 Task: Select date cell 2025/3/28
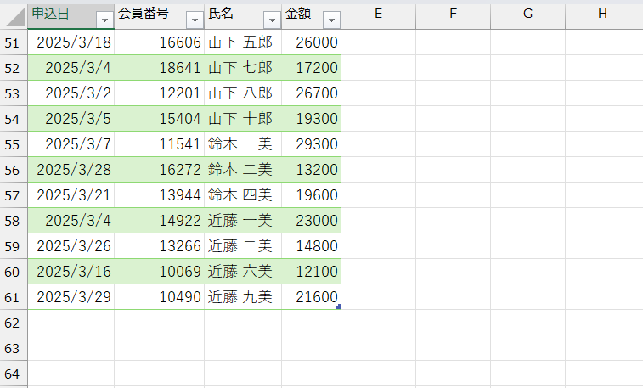pyautogui.click(x=71, y=169)
